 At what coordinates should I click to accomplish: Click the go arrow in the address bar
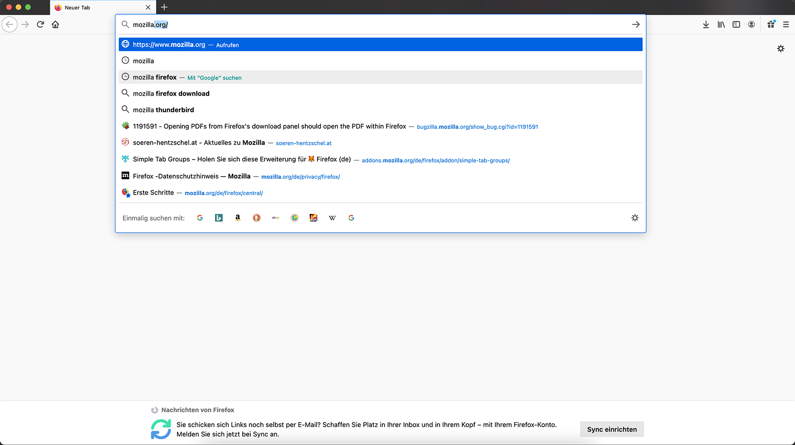[636, 25]
